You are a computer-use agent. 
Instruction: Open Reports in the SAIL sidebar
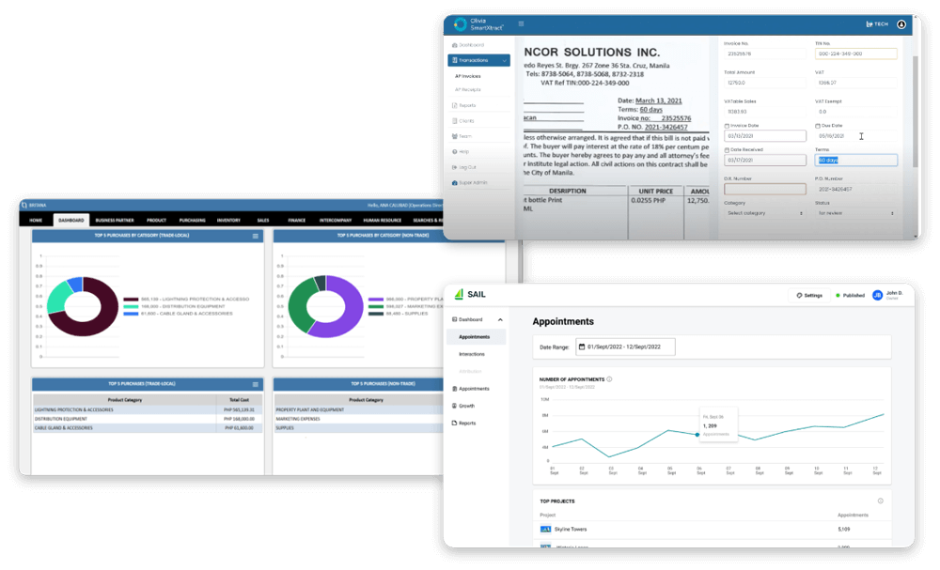click(463, 424)
